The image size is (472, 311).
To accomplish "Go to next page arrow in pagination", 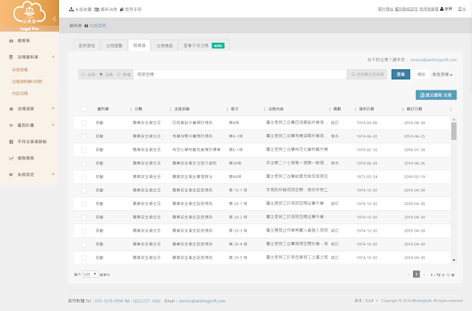I will [x=424, y=274].
